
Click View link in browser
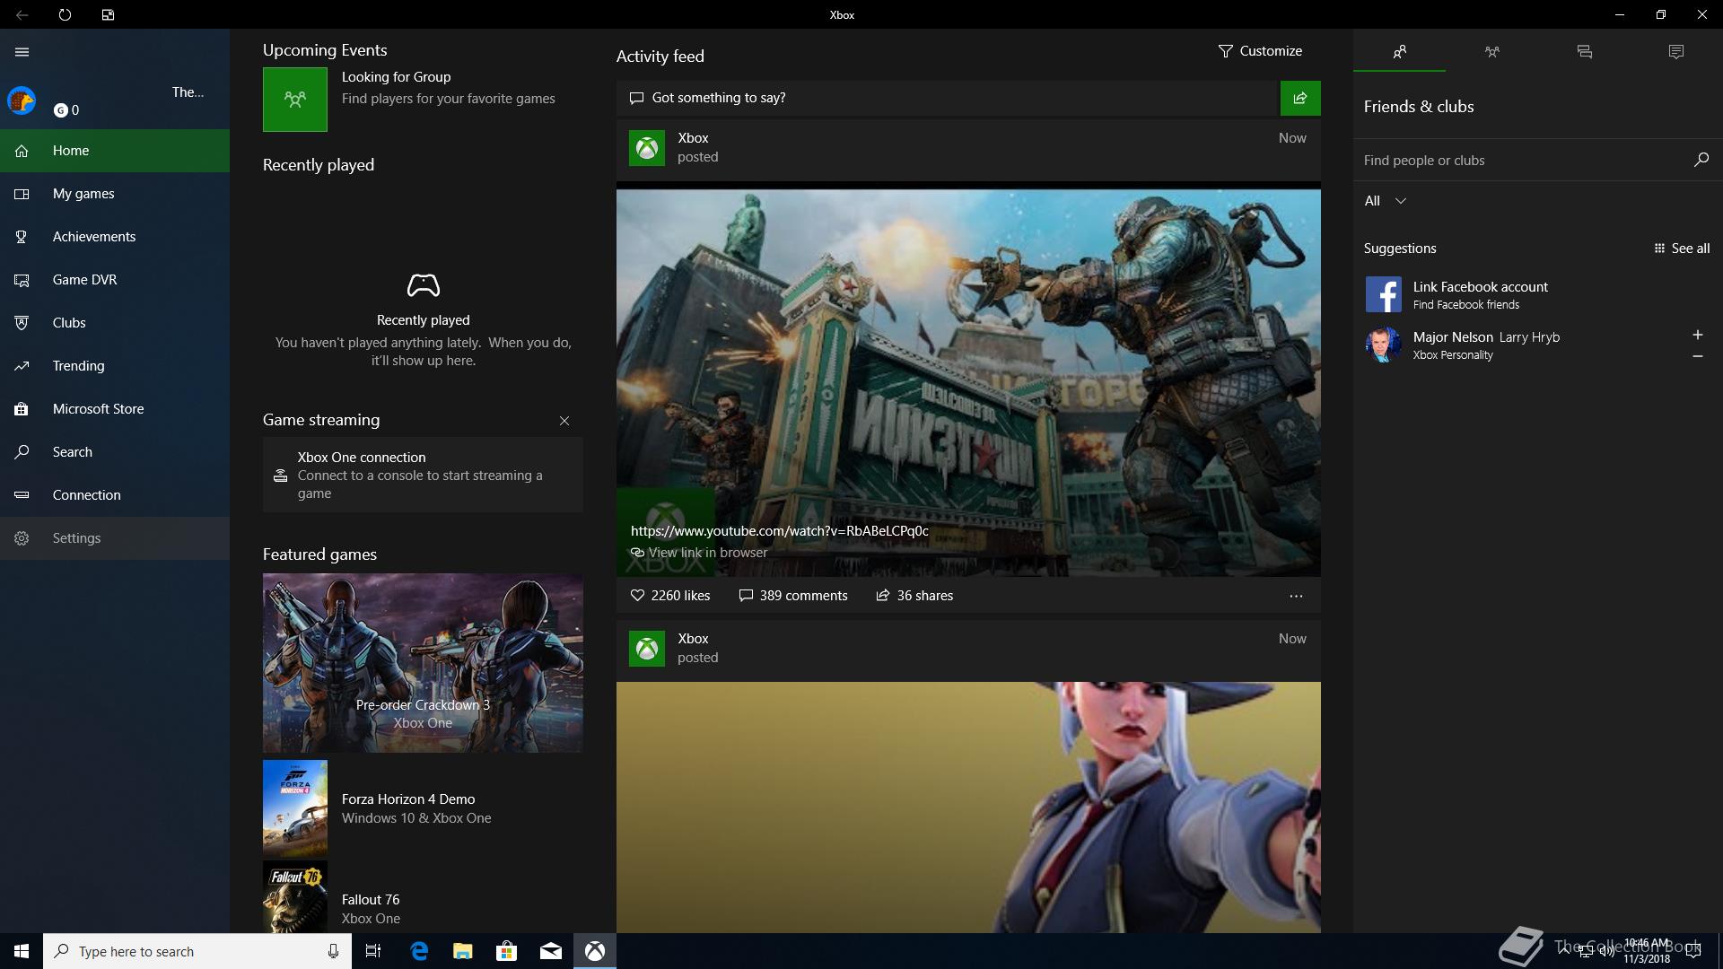(x=699, y=553)
